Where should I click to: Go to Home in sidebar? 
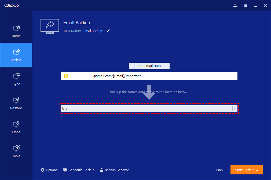(16, 31)
